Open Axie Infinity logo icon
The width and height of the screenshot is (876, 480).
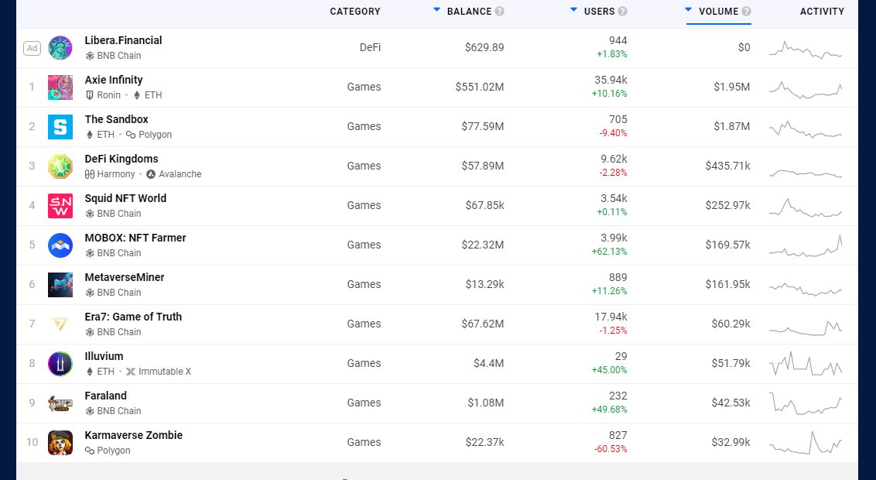point(60,87)
